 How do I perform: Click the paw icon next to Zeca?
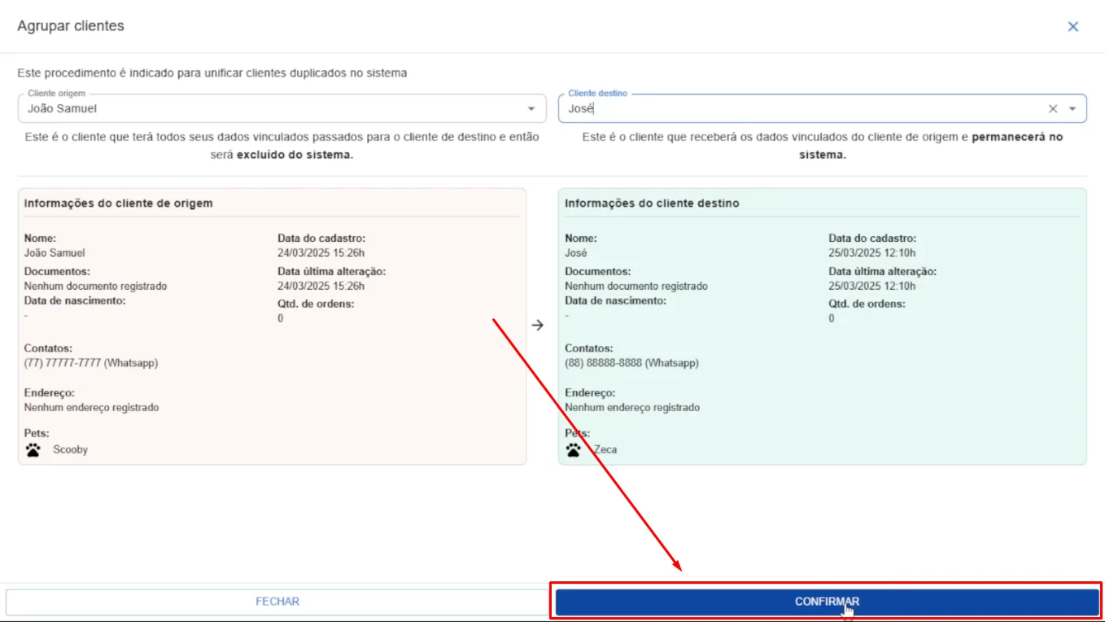[574, 449]
